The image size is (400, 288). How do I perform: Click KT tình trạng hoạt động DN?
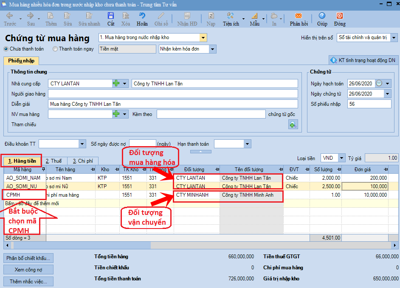[x=363, y=60]
